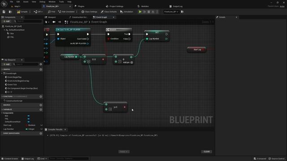The width and height of the screenshot is (287, 161).
Task: Open Class Settings
Action: pos(89,12)
